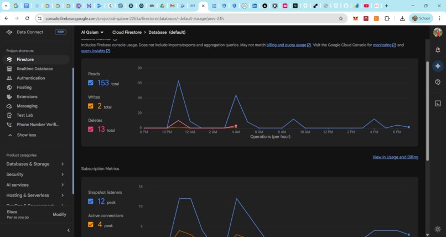The image size is (446, 237).
Task: Switch to the YouTube browser tab
Action: 366,6
